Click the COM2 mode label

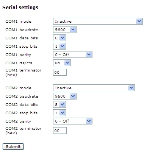coord(18,88)
